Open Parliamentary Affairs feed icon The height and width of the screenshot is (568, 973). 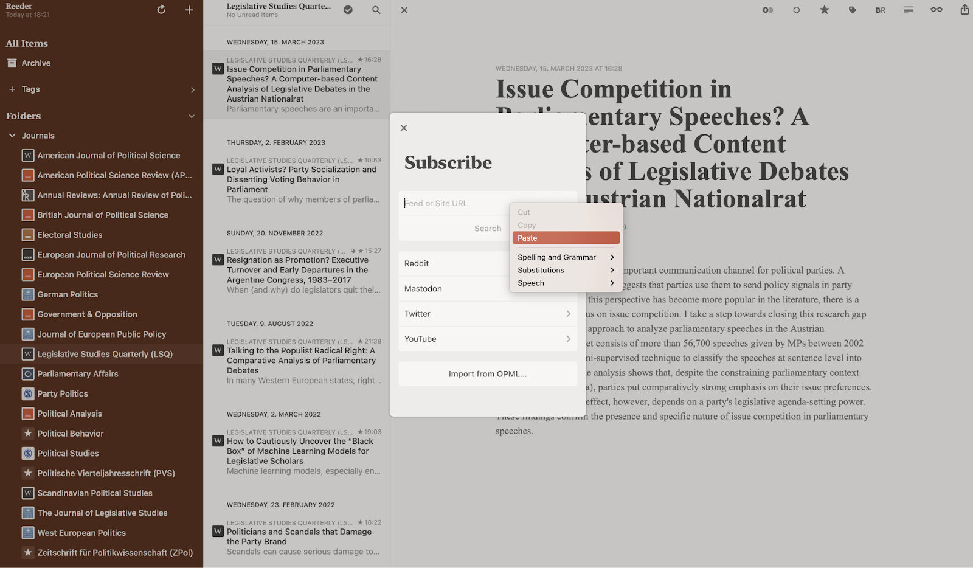click(x=28, y=374)
